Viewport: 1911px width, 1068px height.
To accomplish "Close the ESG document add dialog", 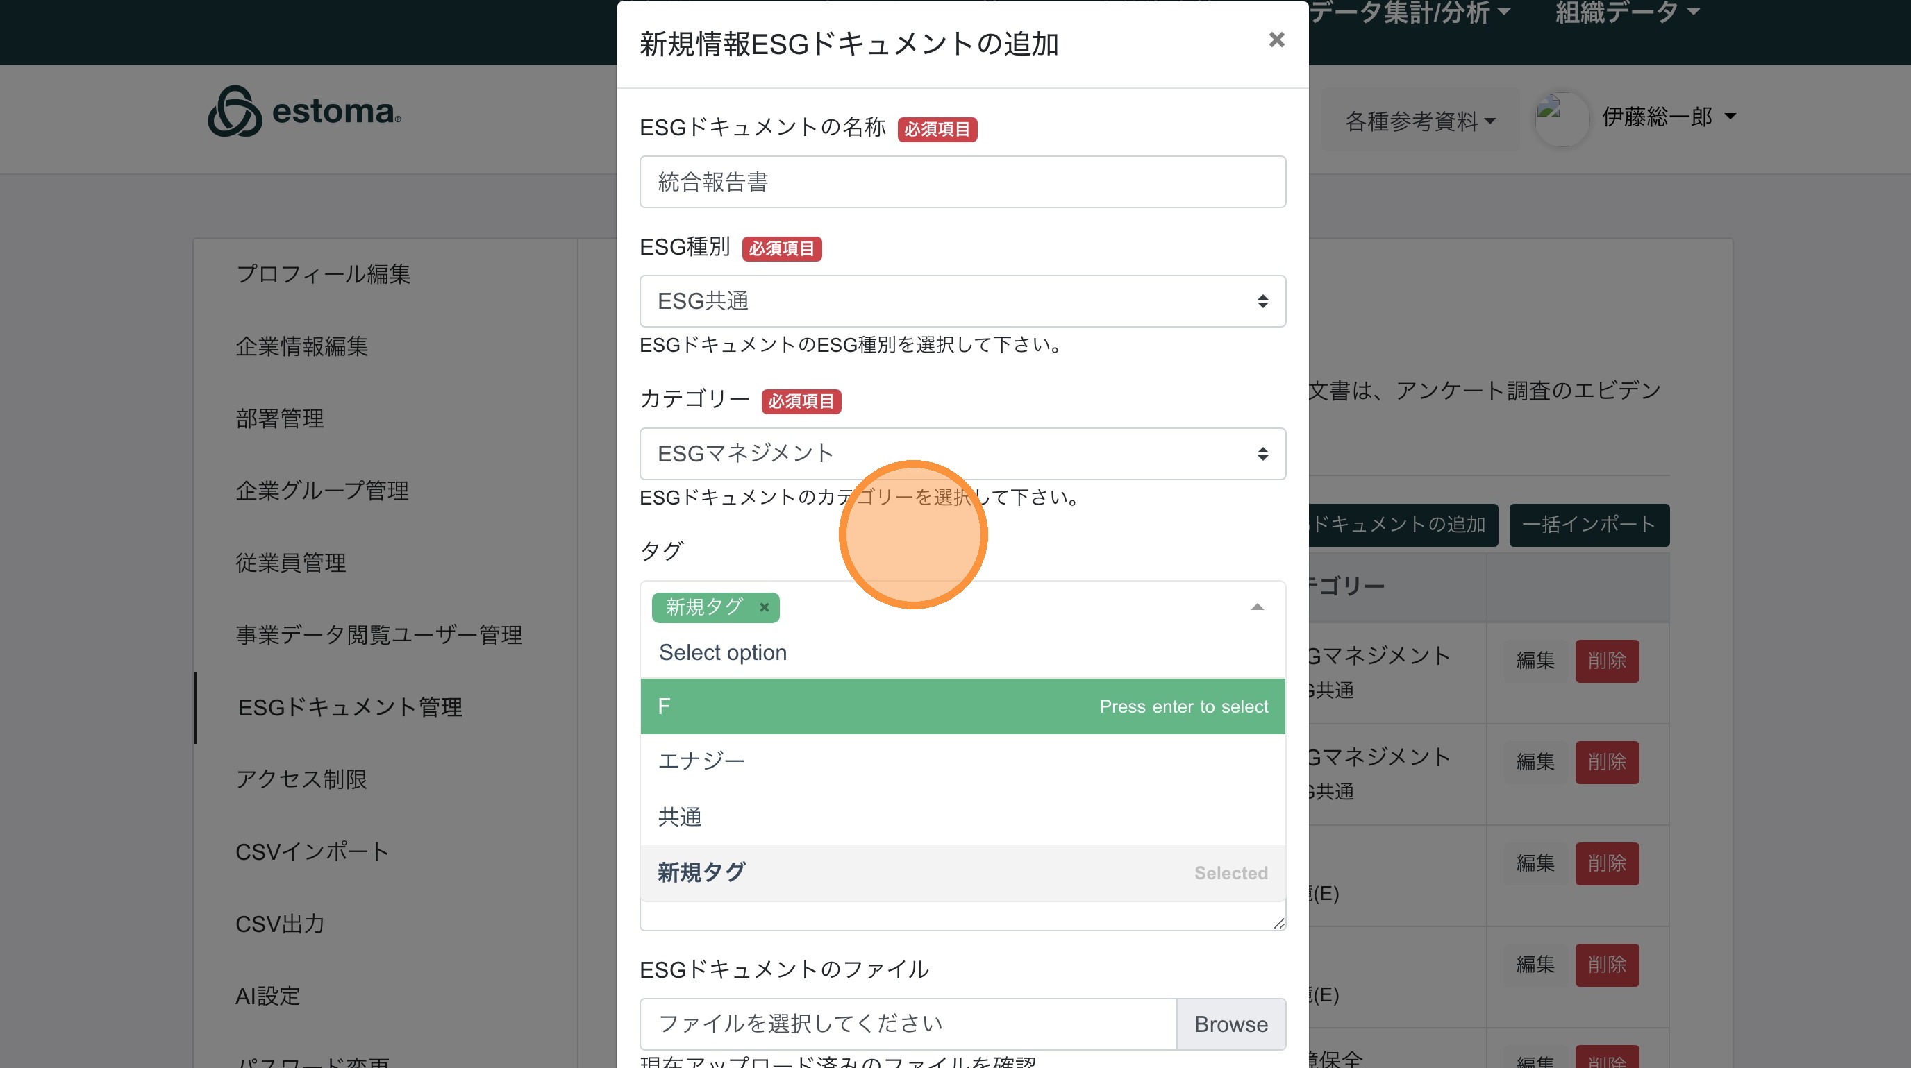I will click(1276, 40).
